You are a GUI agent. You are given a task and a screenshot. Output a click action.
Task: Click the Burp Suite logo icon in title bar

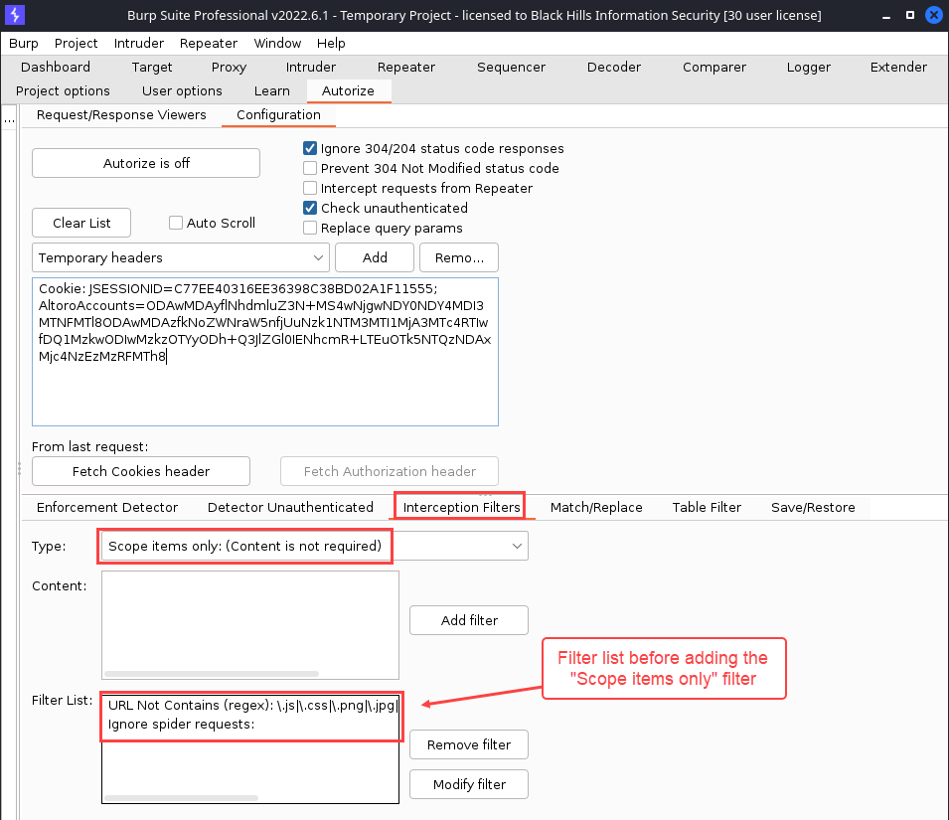click(x=14, y=15)
